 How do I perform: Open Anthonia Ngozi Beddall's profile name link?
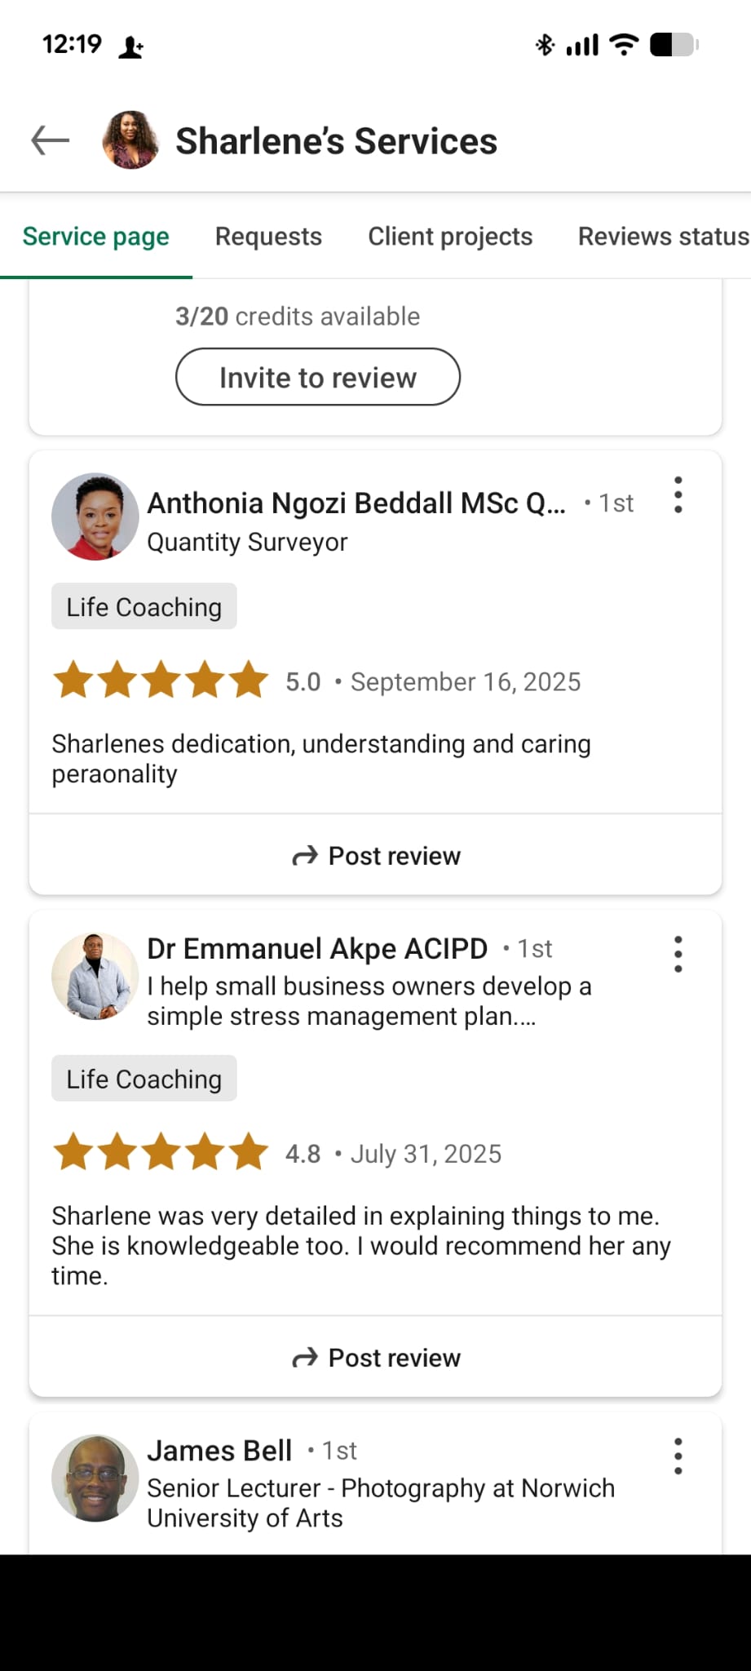point(356,503)
